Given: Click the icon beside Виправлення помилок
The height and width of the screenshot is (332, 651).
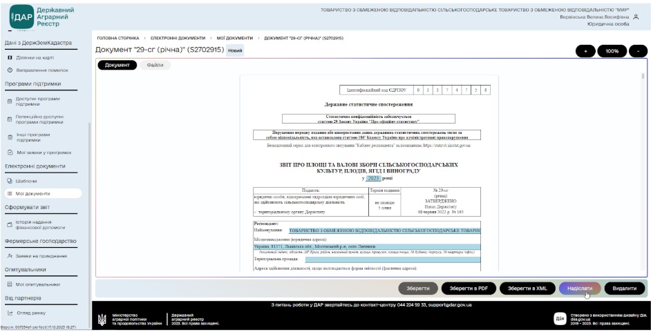Looking at the screenshot, I should coord(10,70).
